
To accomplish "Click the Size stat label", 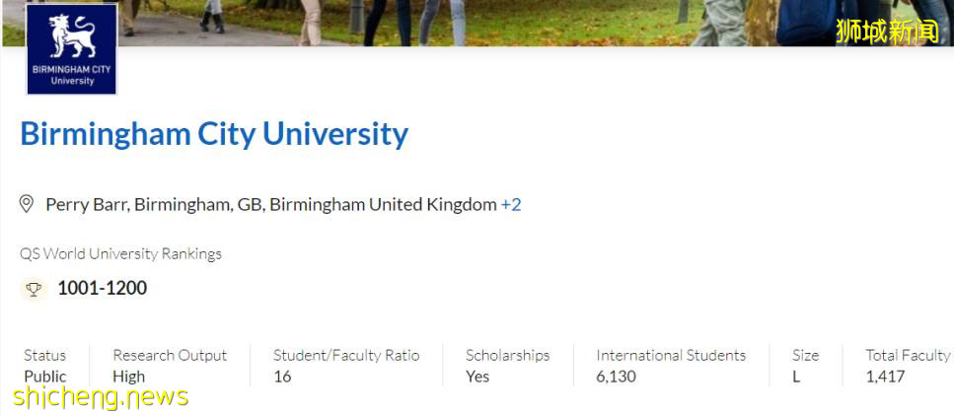I will pyautogui.click(x=805, y=355).
